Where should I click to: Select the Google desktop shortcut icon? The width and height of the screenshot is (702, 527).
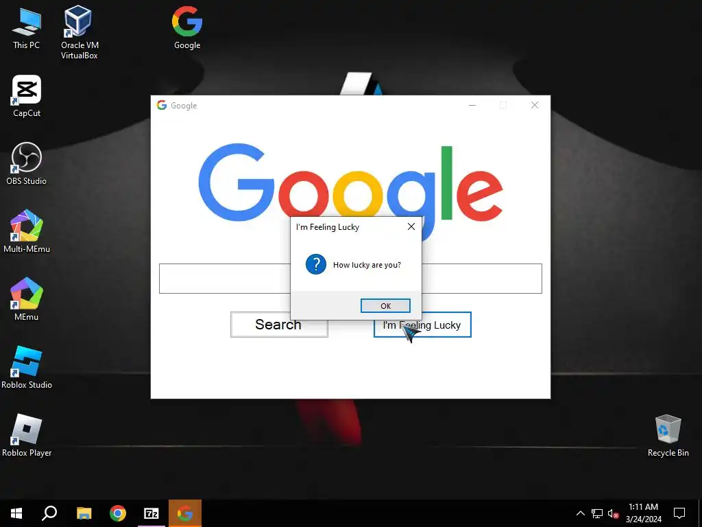[187, 27]
